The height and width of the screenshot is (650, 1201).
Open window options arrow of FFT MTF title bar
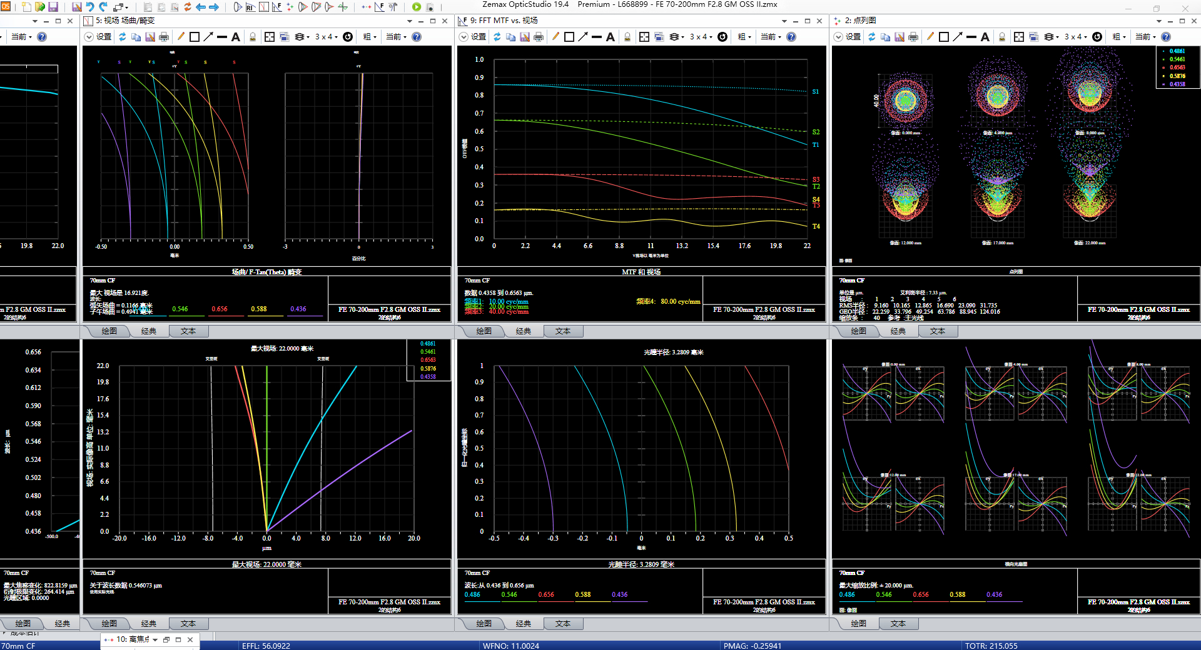click(x=784, y=21)
